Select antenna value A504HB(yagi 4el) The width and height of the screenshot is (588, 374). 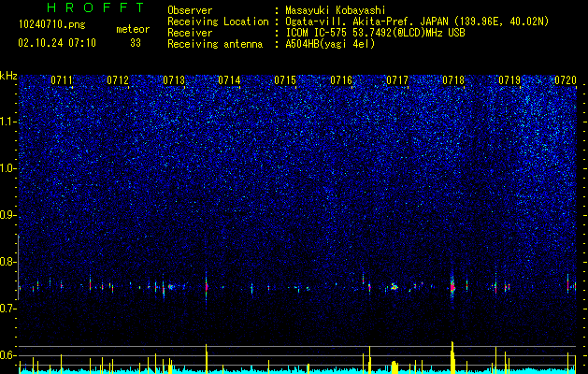click(330, 44)
